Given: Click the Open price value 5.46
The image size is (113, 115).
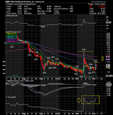Looking at the screenshot, I should [20, 6].
